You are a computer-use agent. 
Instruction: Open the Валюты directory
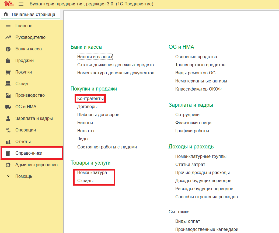86,131
